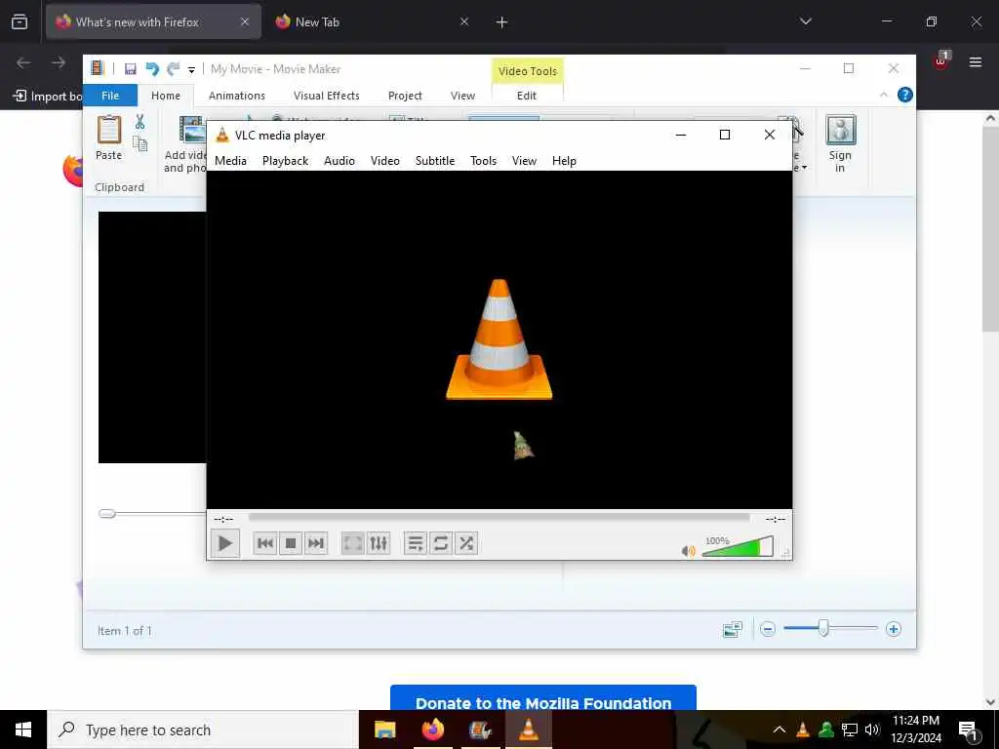Open the File tab in Movie Maker
The width and height of the screenshot is (999, 749).
110,96
